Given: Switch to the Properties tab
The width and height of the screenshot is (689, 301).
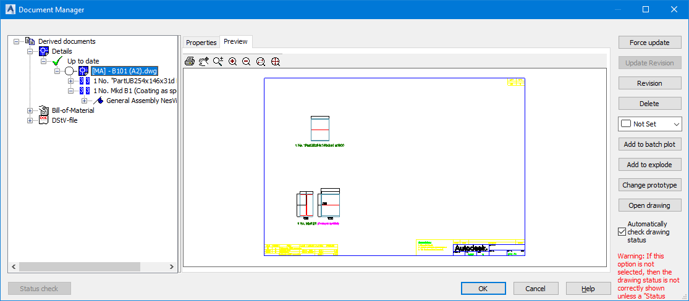Looking at the screenshot, I should pyautogui.click(x=201, y=43).
